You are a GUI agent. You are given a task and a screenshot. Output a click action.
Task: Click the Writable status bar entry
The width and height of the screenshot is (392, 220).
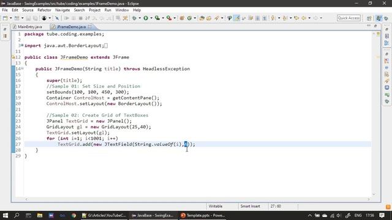click(x=216, y=207)
